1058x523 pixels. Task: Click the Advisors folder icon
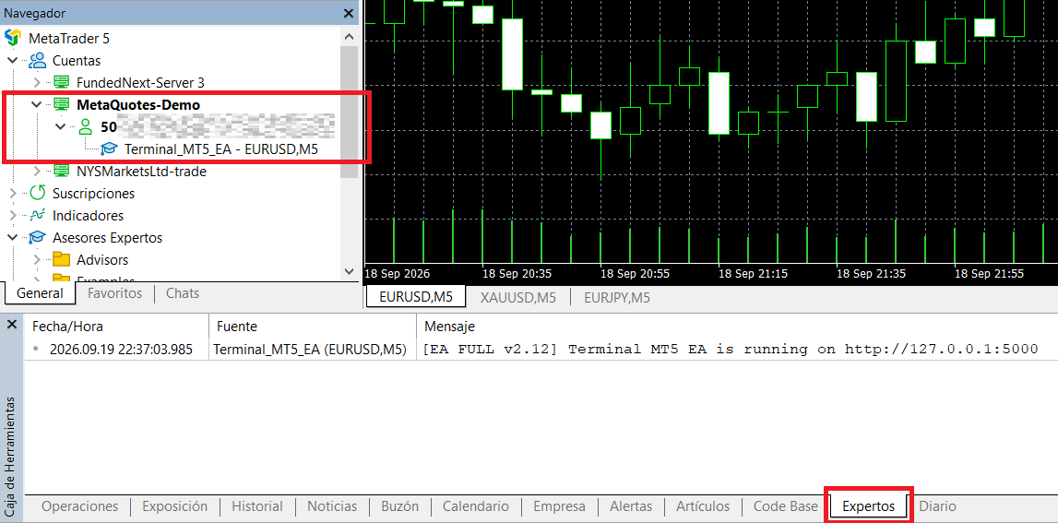point(62,260)
